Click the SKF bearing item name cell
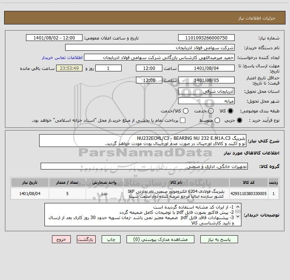The height and width of the screenshot is (280, 290). click(176, 194)
